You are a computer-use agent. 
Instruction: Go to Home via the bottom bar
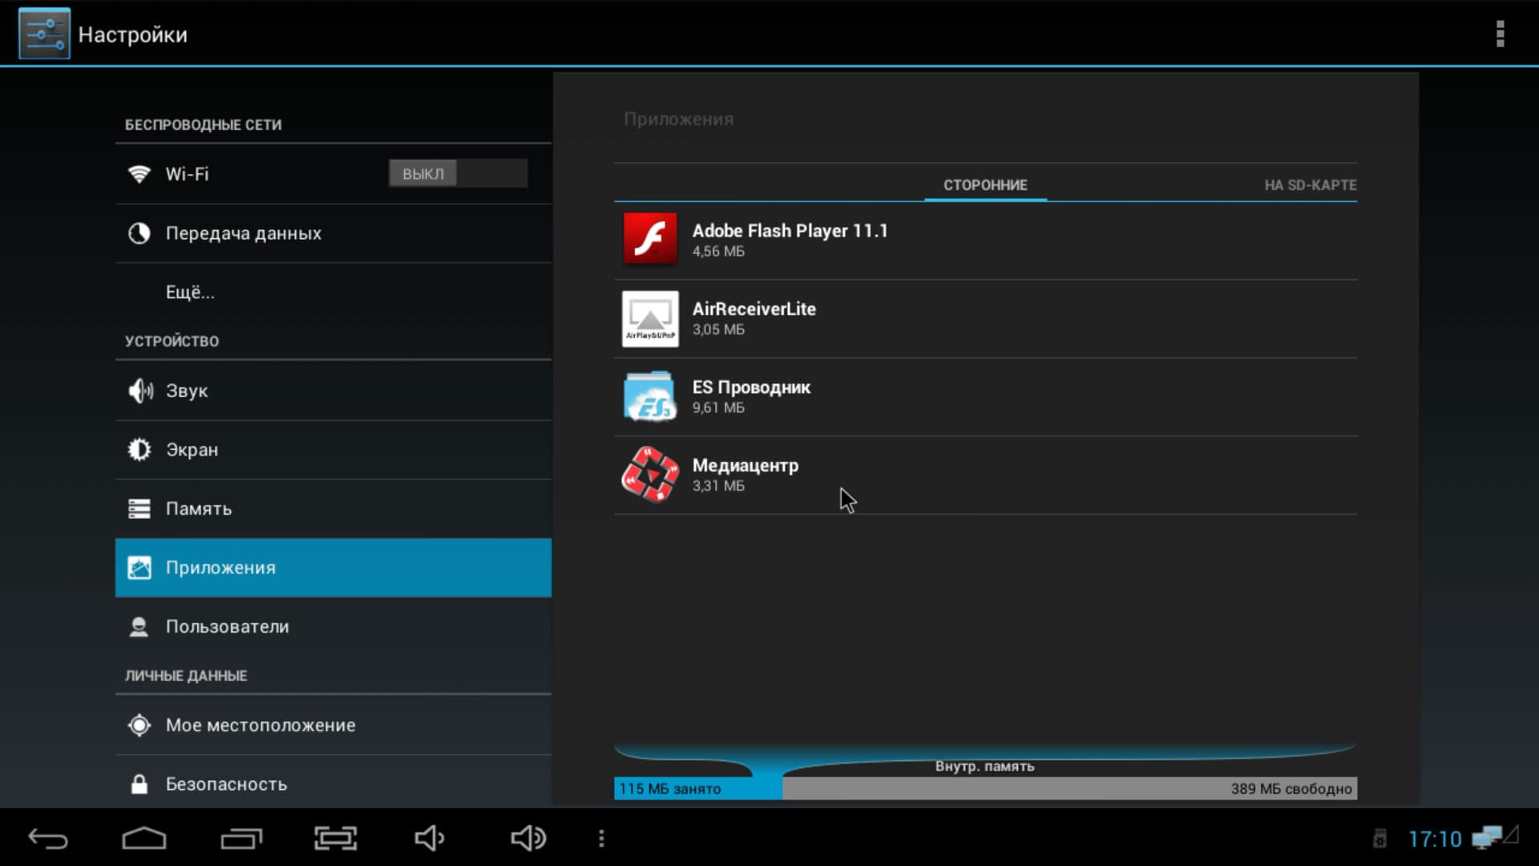[x=144, y=839]
